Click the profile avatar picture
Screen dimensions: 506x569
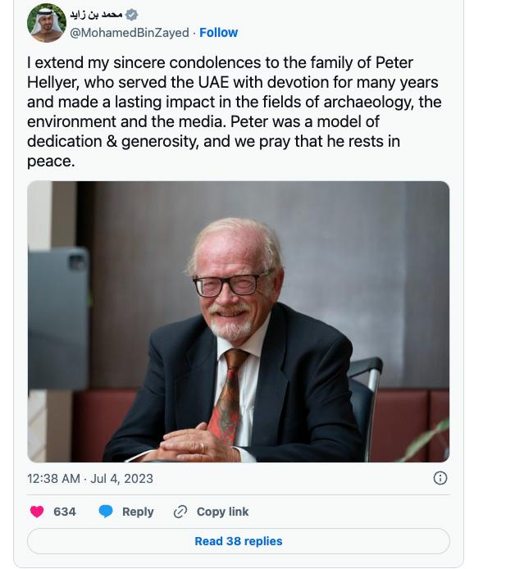point(46,23)
